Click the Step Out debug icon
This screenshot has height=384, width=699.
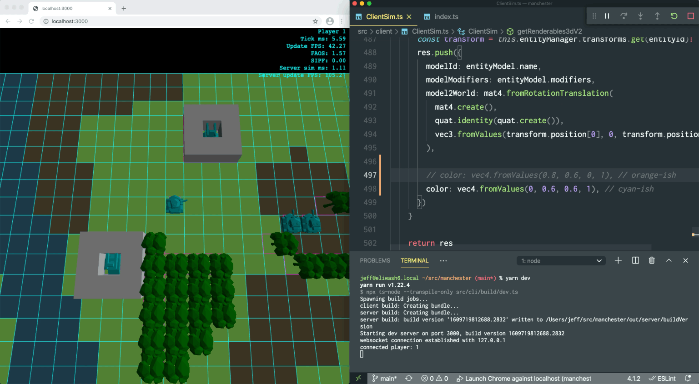(x=657, y=16)
